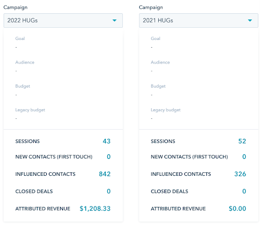Click ATTRIBUTED REVENUE label in 2021 HUGs card
The width and height of the screenshot is (263, 227).
(x=178, y=209)
